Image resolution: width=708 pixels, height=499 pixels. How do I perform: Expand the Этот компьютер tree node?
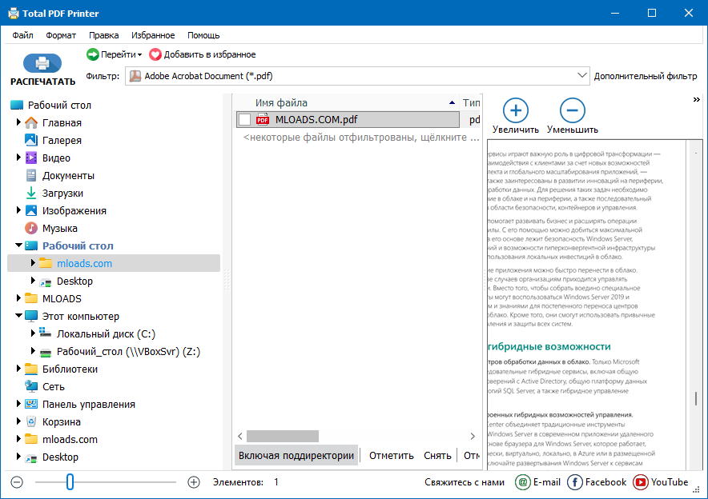pyautogui.click(x=18, y=316)
